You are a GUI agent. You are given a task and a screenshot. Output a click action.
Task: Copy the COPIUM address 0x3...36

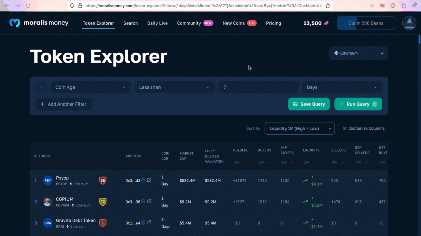tap(143, 201)
